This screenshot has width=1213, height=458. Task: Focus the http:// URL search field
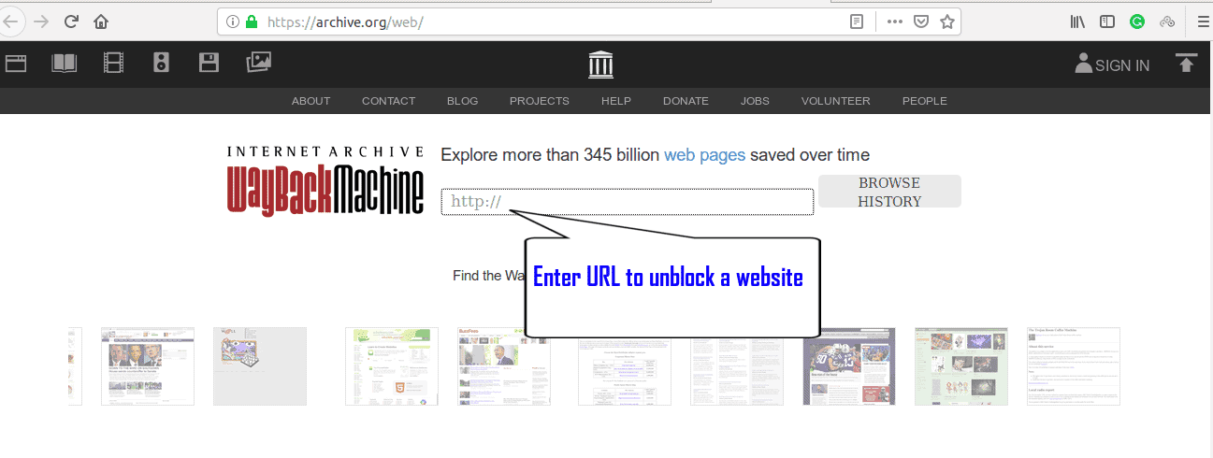[x=628, y=202]
